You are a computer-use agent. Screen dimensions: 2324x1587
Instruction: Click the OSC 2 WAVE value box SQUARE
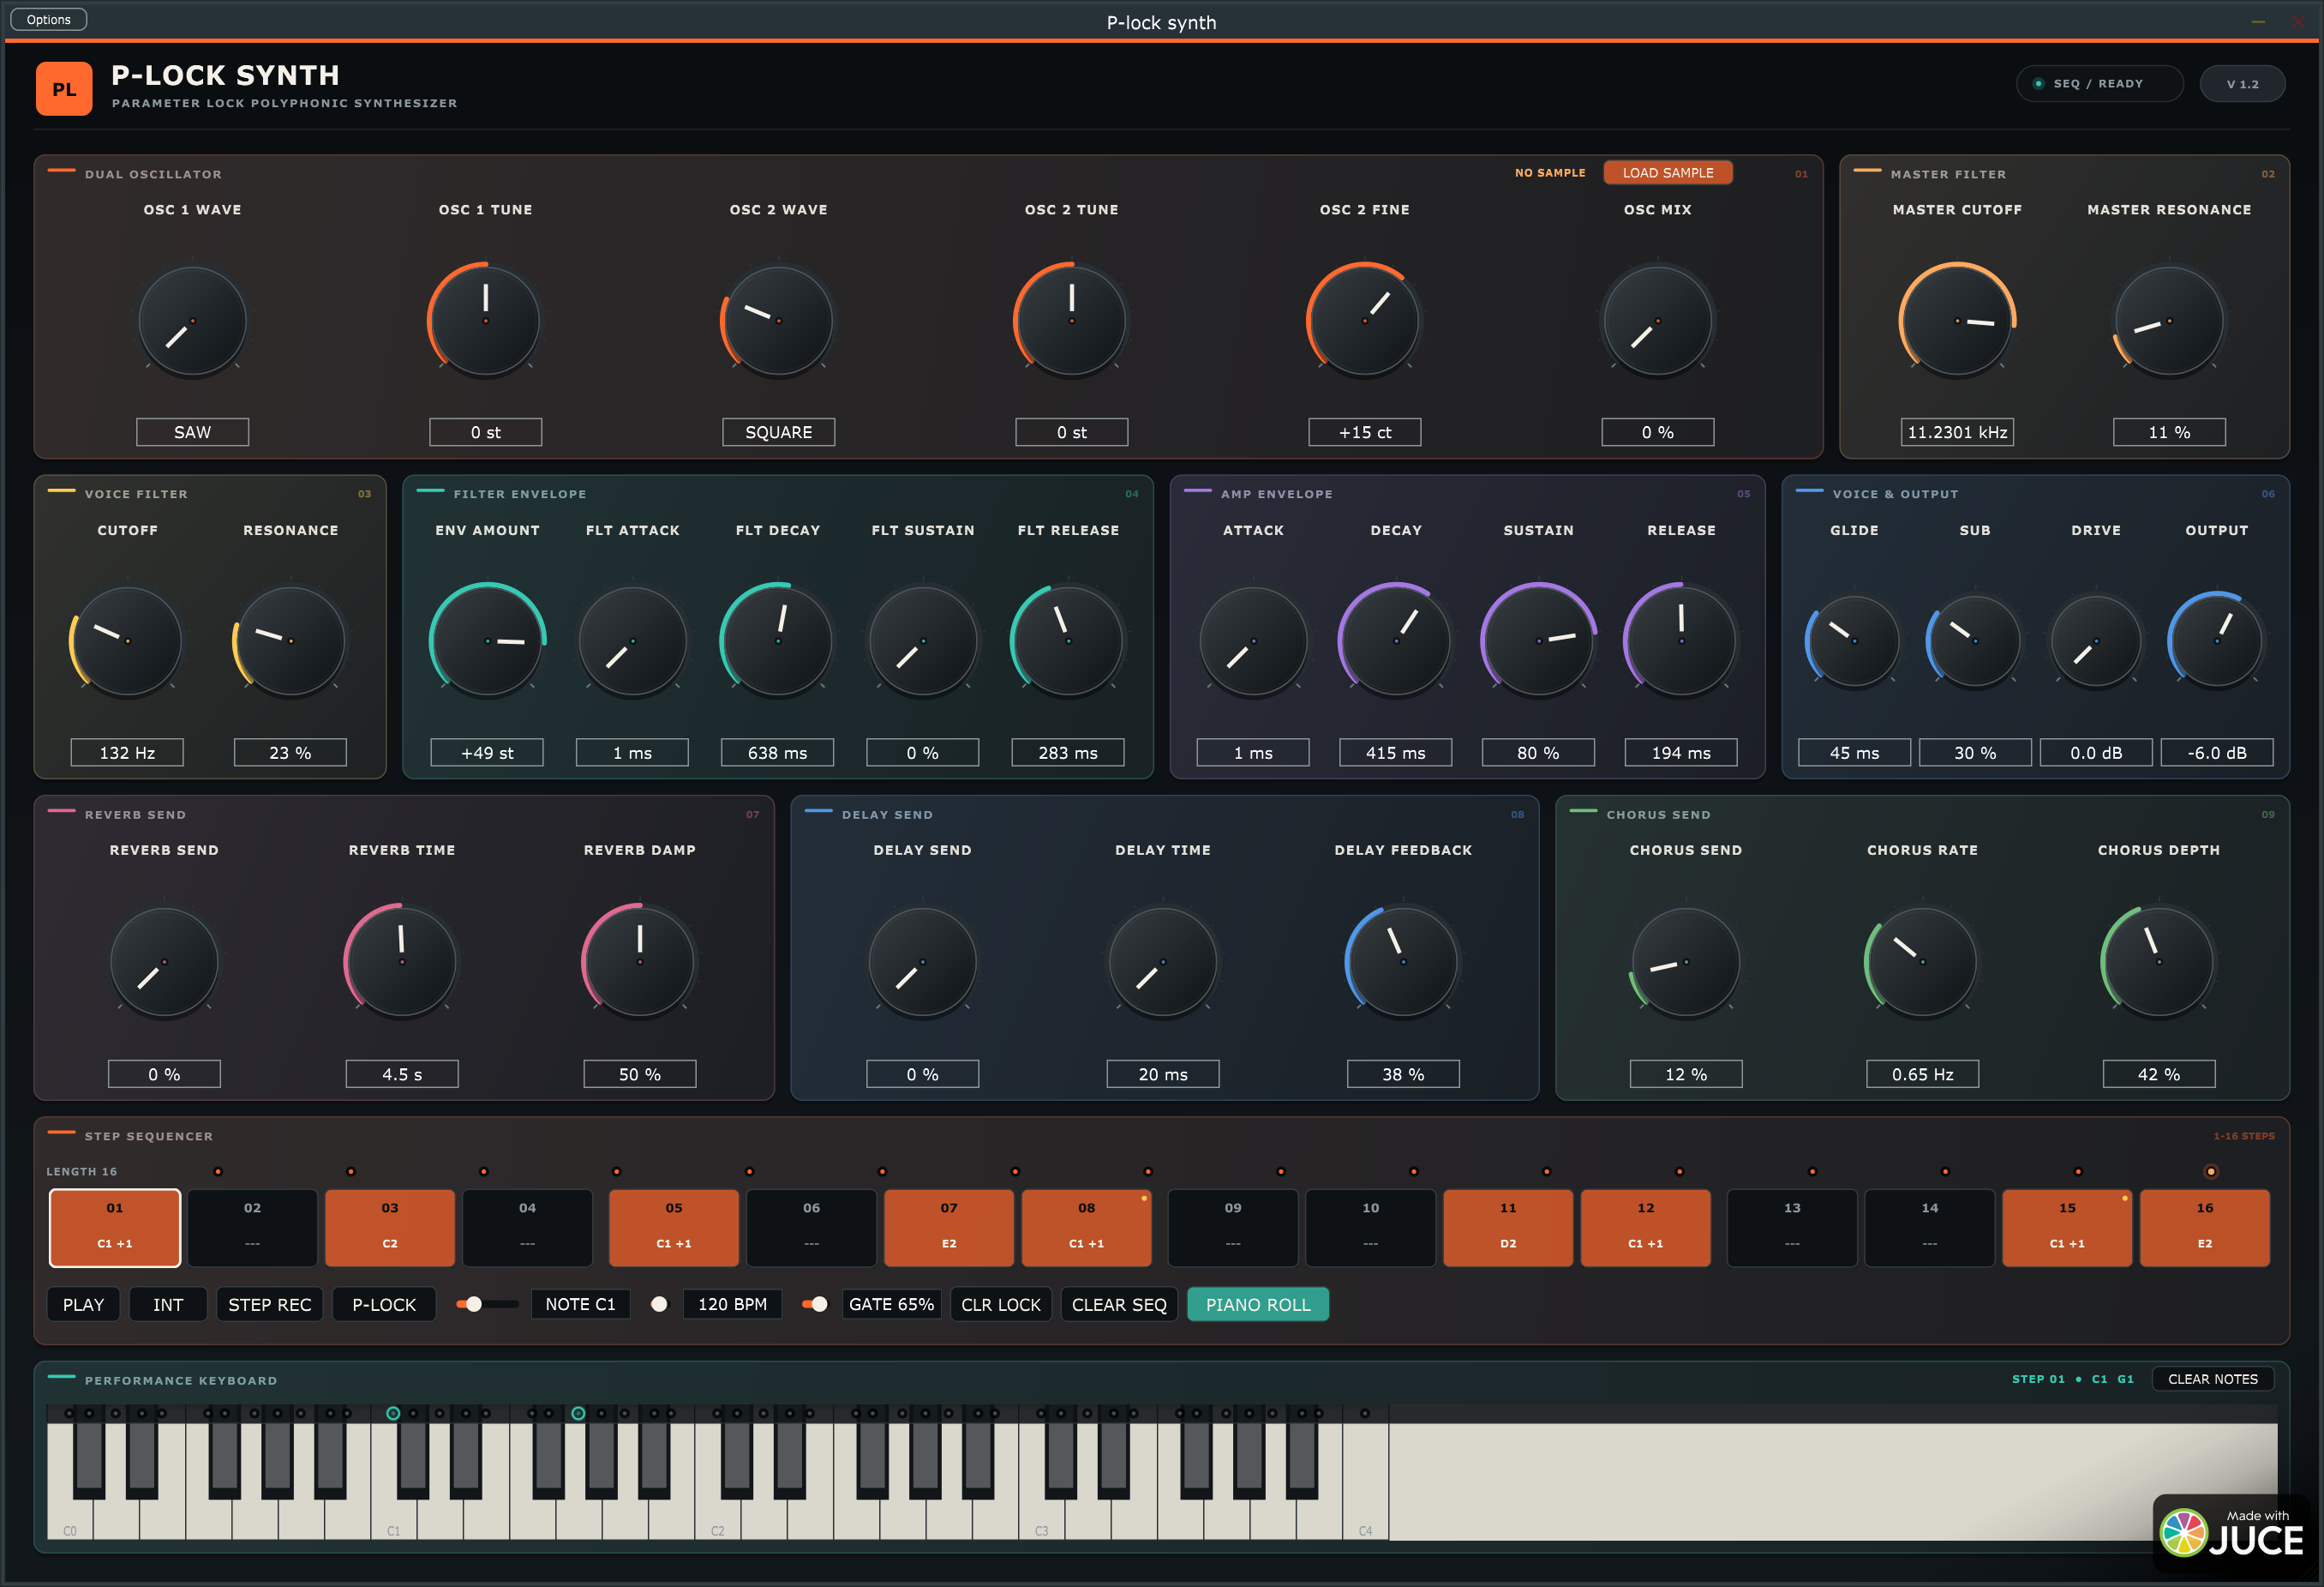coord(778,432)
